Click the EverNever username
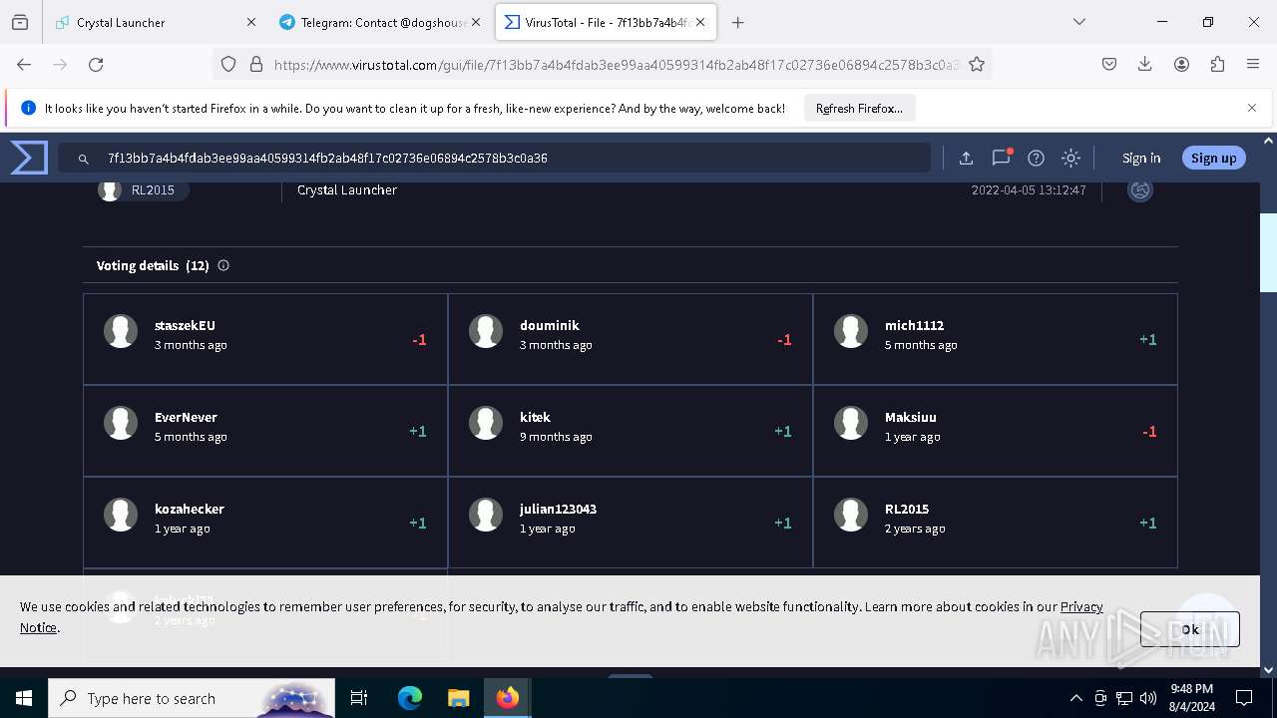Viewport: 1277px width, 718px height. 186,417
